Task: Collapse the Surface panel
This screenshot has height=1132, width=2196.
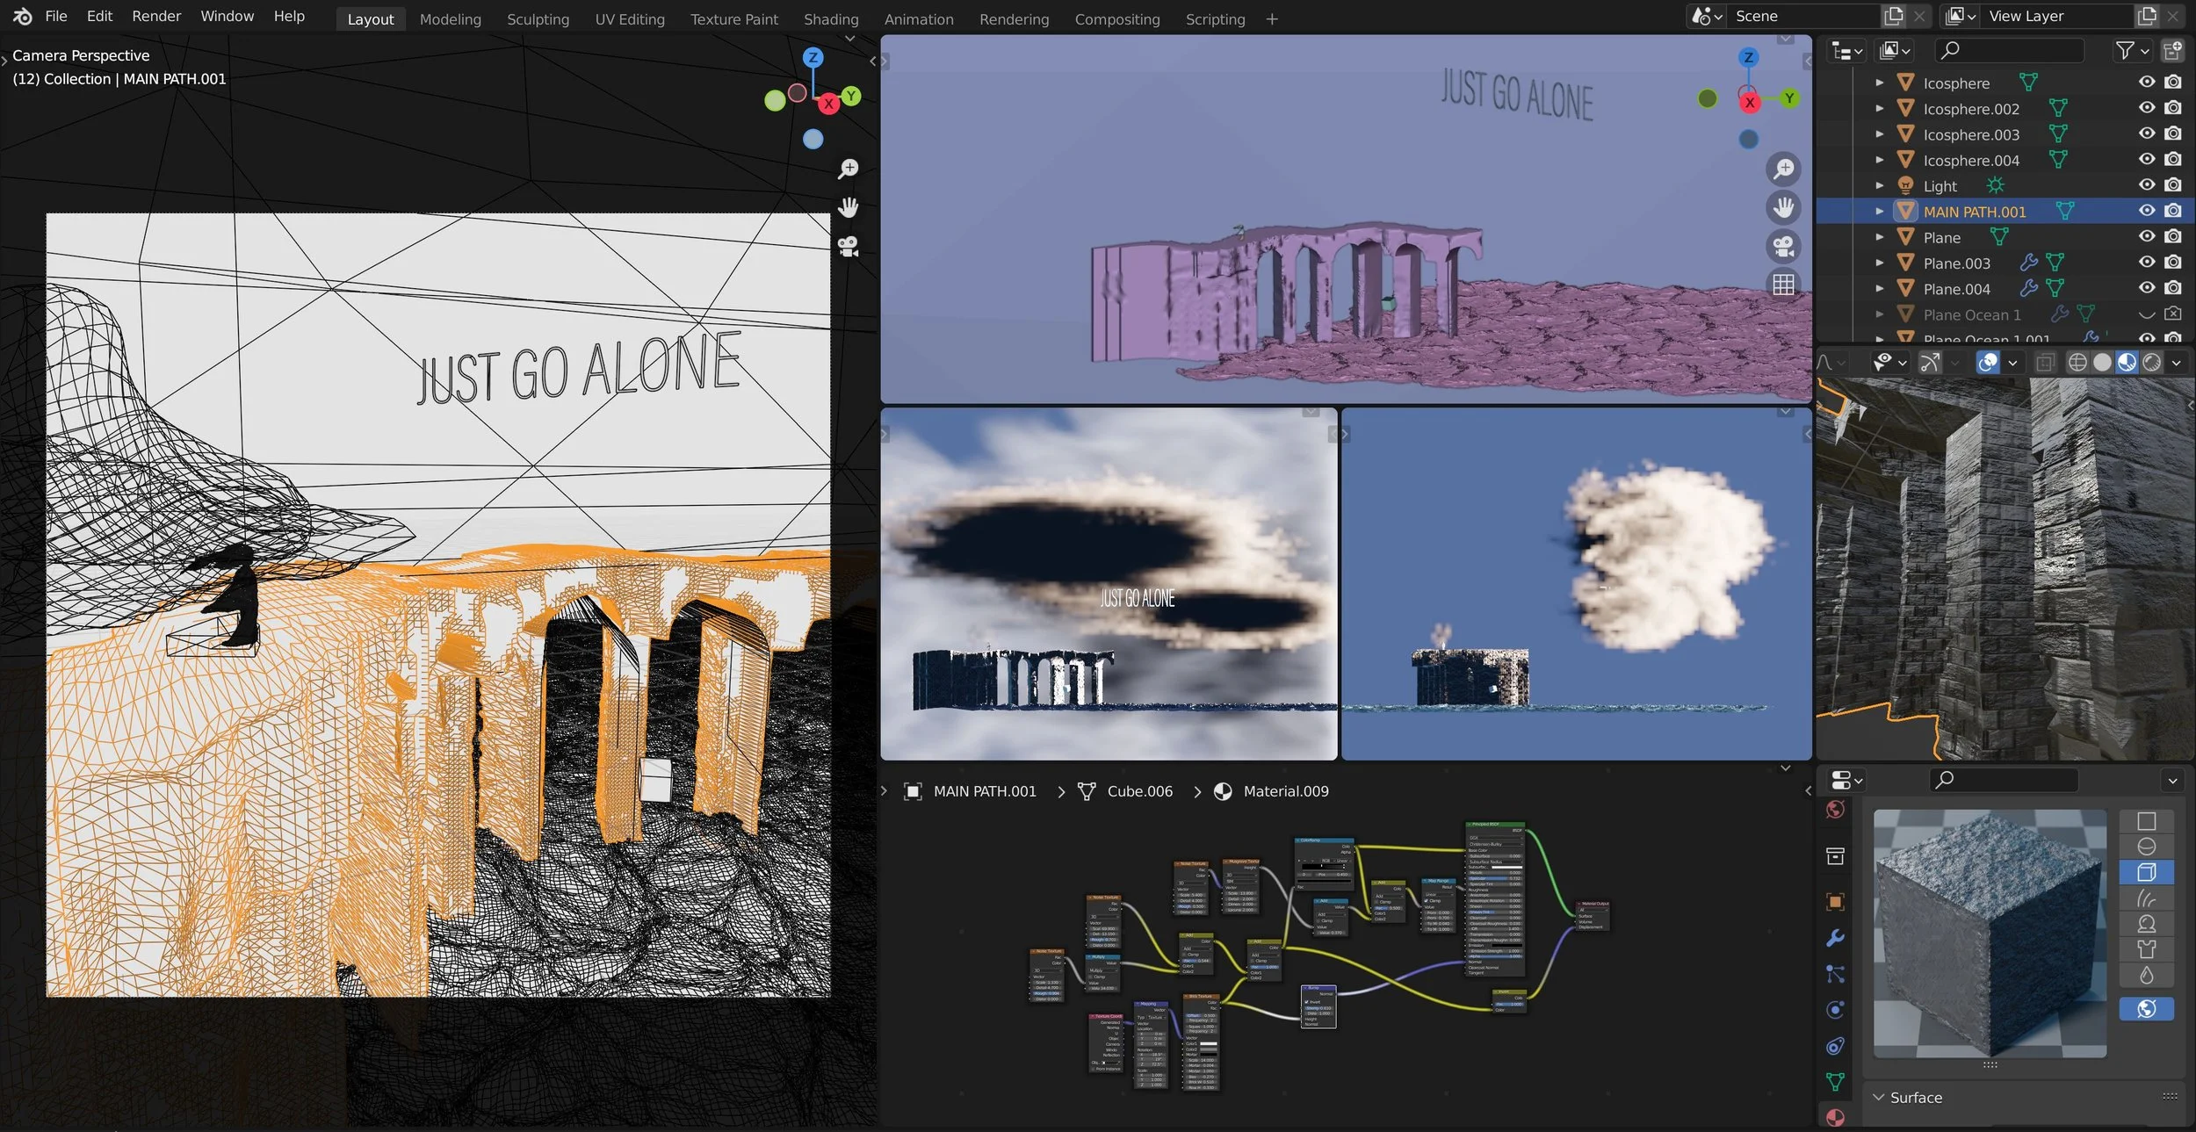Action: click(1878, 1098)
